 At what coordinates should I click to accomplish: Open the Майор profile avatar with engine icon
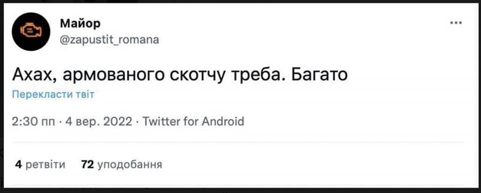tap(31, 31)
